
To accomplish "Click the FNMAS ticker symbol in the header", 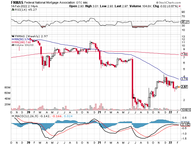I will pos(17,2).
